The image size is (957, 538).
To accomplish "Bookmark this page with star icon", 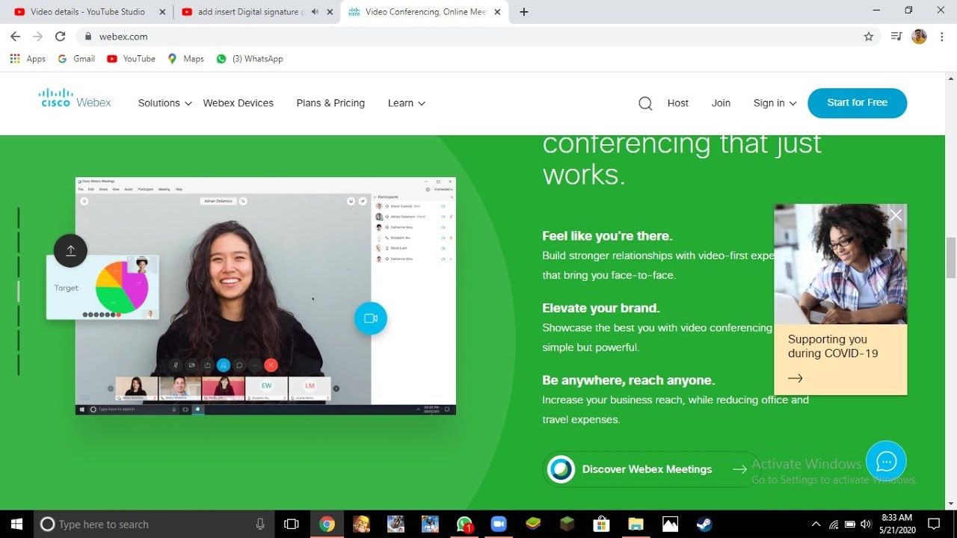I will (869, 37).
